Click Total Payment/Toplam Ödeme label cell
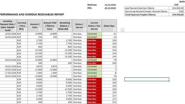185x104 pixels. pyautogui.click(x=147, y=15)
